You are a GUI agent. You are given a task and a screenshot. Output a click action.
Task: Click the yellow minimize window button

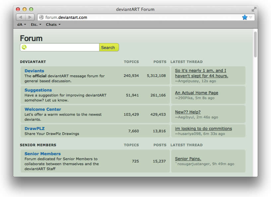(x=25, y=9)
